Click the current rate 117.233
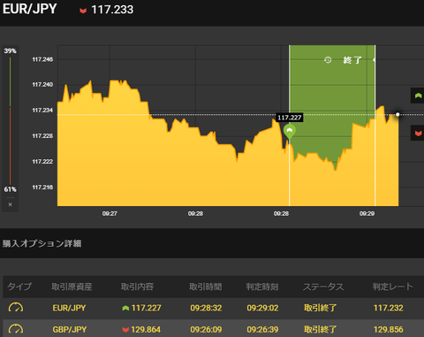This screenshot has height=337, width=424. [x=112, y=10]
